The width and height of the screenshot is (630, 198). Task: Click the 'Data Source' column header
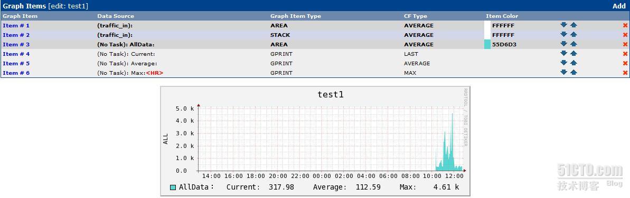(116, 16)
